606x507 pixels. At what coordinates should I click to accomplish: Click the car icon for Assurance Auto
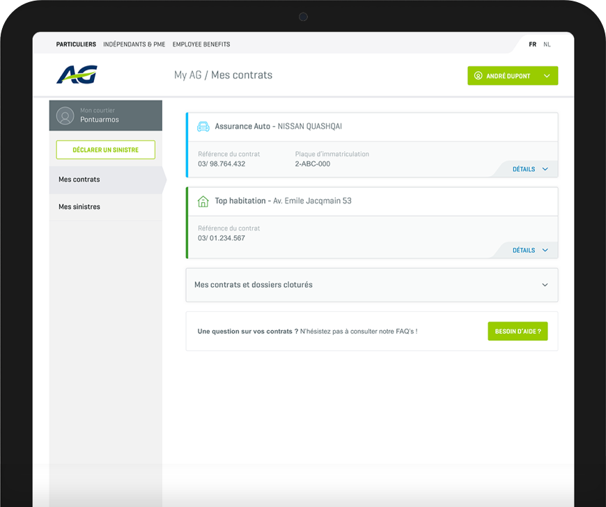203,127
